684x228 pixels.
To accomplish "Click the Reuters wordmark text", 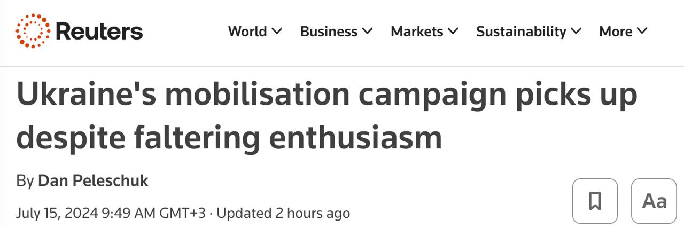I will (x=99, y=32).
